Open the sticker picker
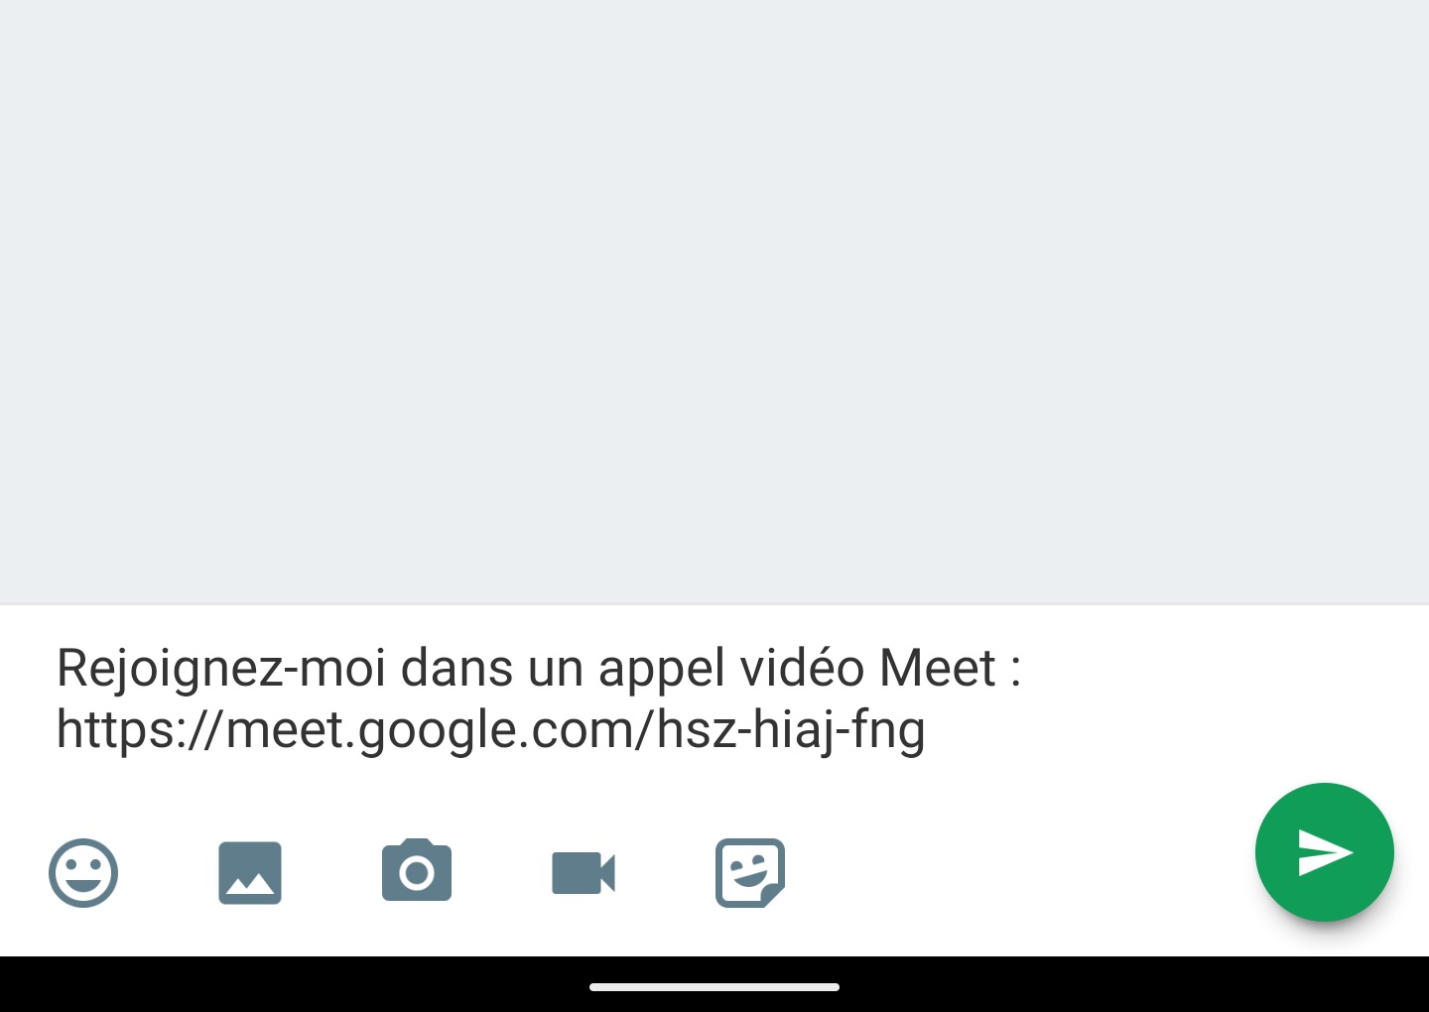The width and height of the screenshot is (1429, 1012). pos(750,873)
